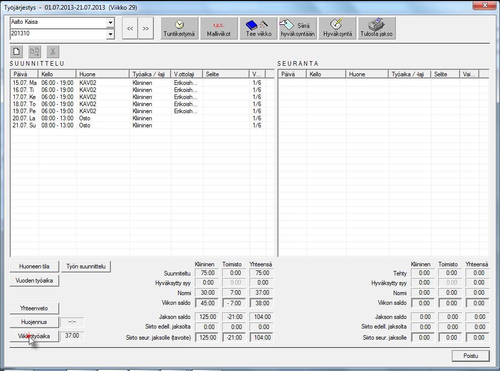Click Viikon saldo Kliininen field 45:00
Viewport: 500px width, 371px height.
tap(207, 303)
